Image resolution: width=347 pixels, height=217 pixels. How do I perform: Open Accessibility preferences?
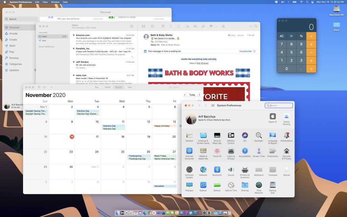tap(245, 153)
